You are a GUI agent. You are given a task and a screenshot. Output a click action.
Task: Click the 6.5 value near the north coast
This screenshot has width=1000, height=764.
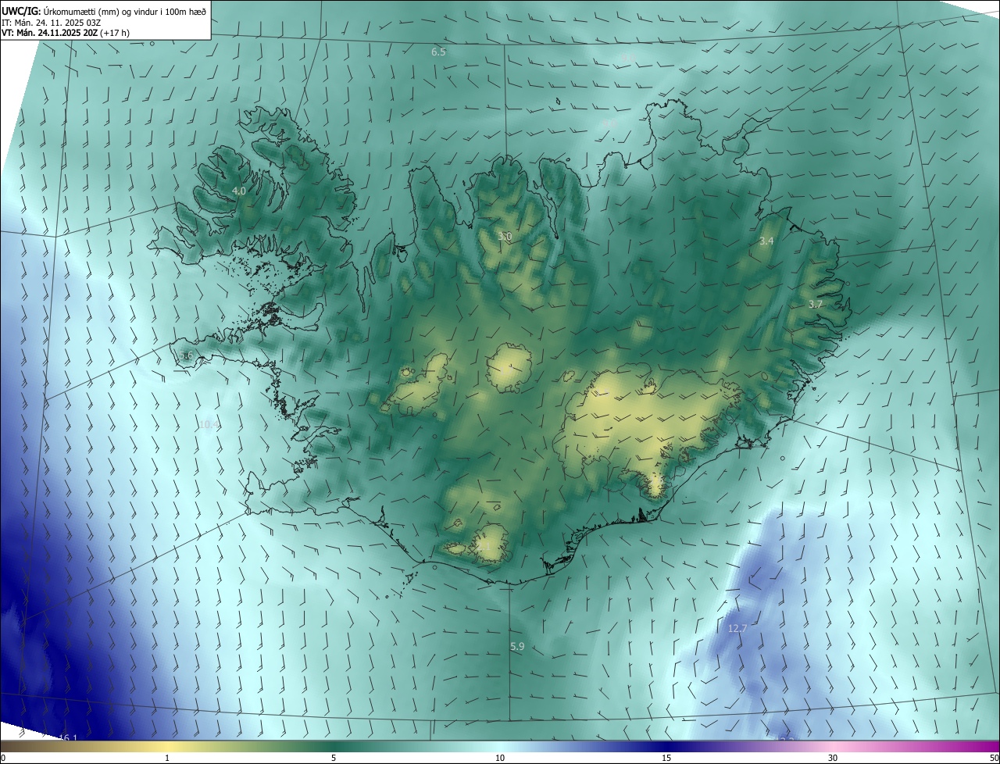pos(438,52)
